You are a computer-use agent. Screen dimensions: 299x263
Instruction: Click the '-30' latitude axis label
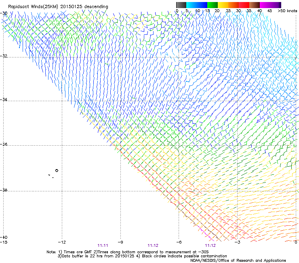click(4, 13)
